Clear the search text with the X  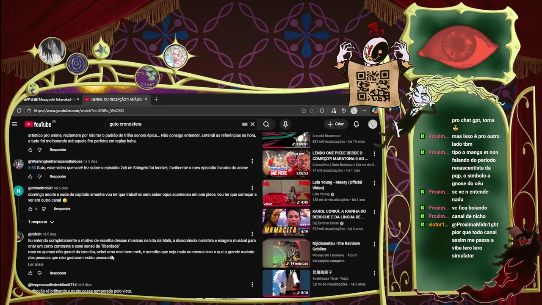(252, 124)
